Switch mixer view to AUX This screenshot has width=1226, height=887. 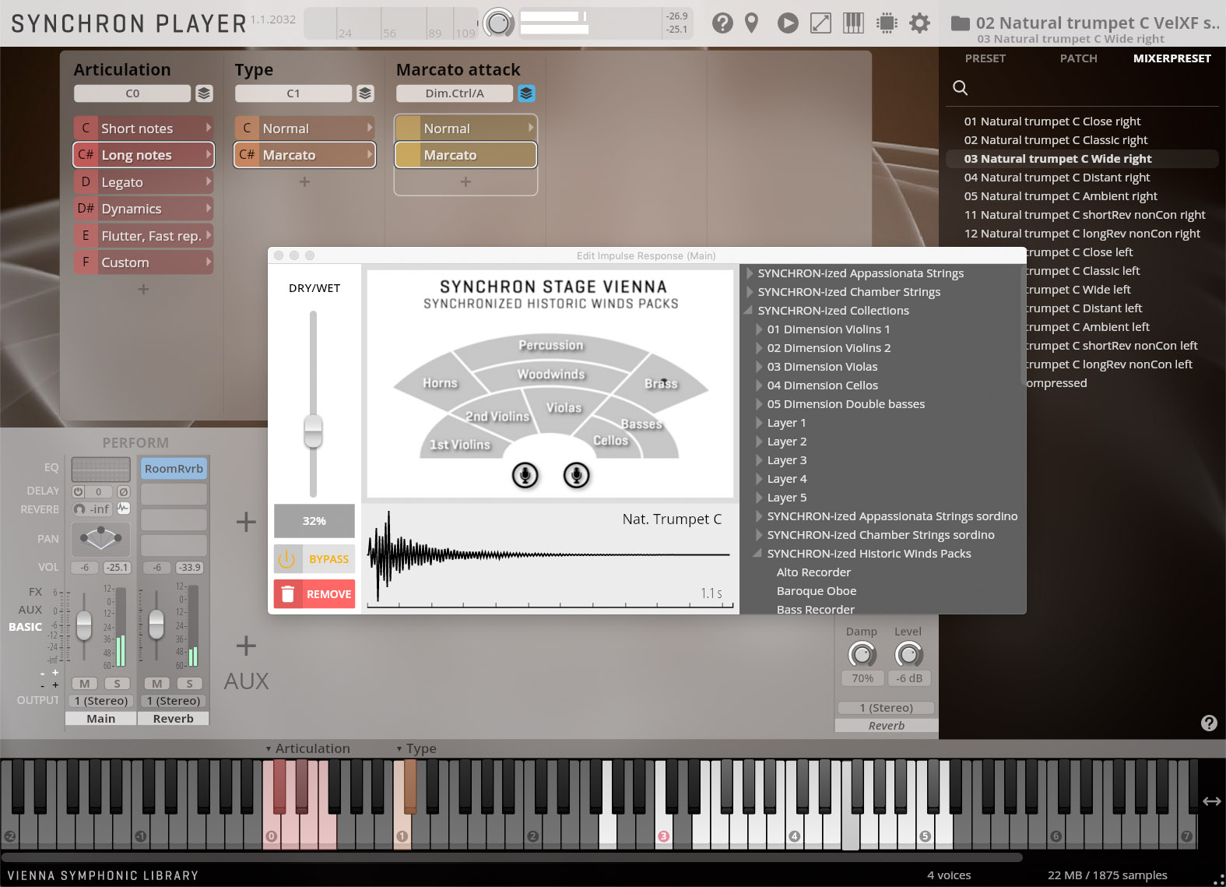coord(30,610)
